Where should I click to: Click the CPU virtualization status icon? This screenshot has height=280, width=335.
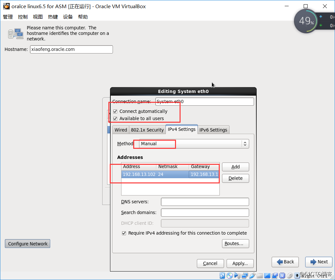point(282,275)
